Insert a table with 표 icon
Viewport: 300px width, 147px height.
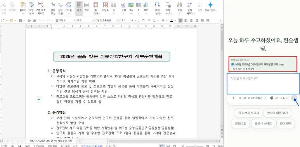coord(138,5)
